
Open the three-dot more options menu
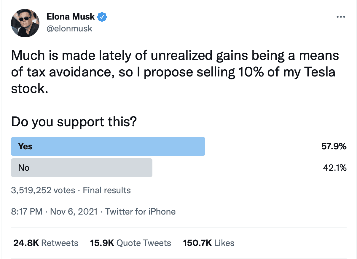pos(341,17)
